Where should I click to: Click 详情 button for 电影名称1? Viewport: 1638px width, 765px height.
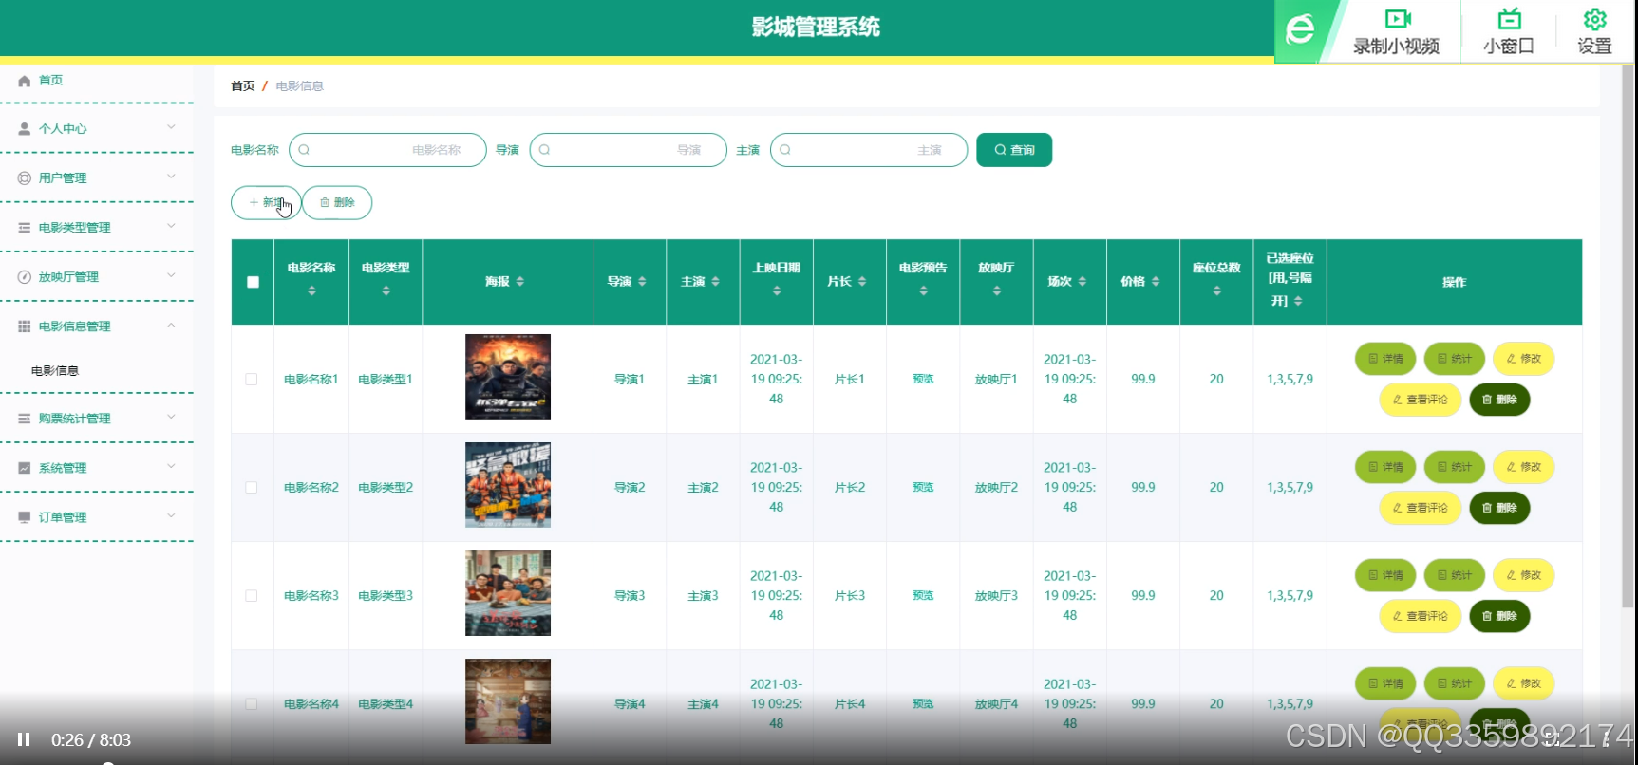(1385, 359)
